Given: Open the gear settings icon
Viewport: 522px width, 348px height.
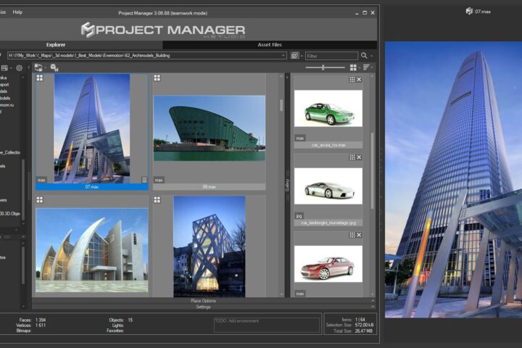Looking at the screenshot, I should 20,68.
